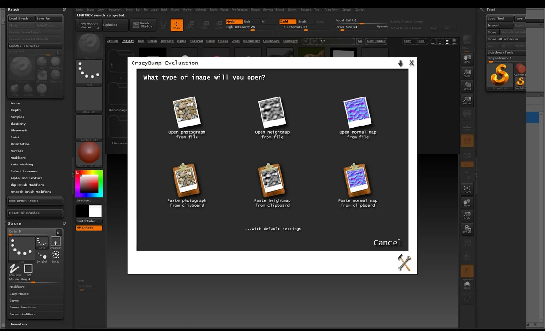545x331 pixels.
Task: Cancel the CrazyBump image dialog
Action: [x=387, y=243]
